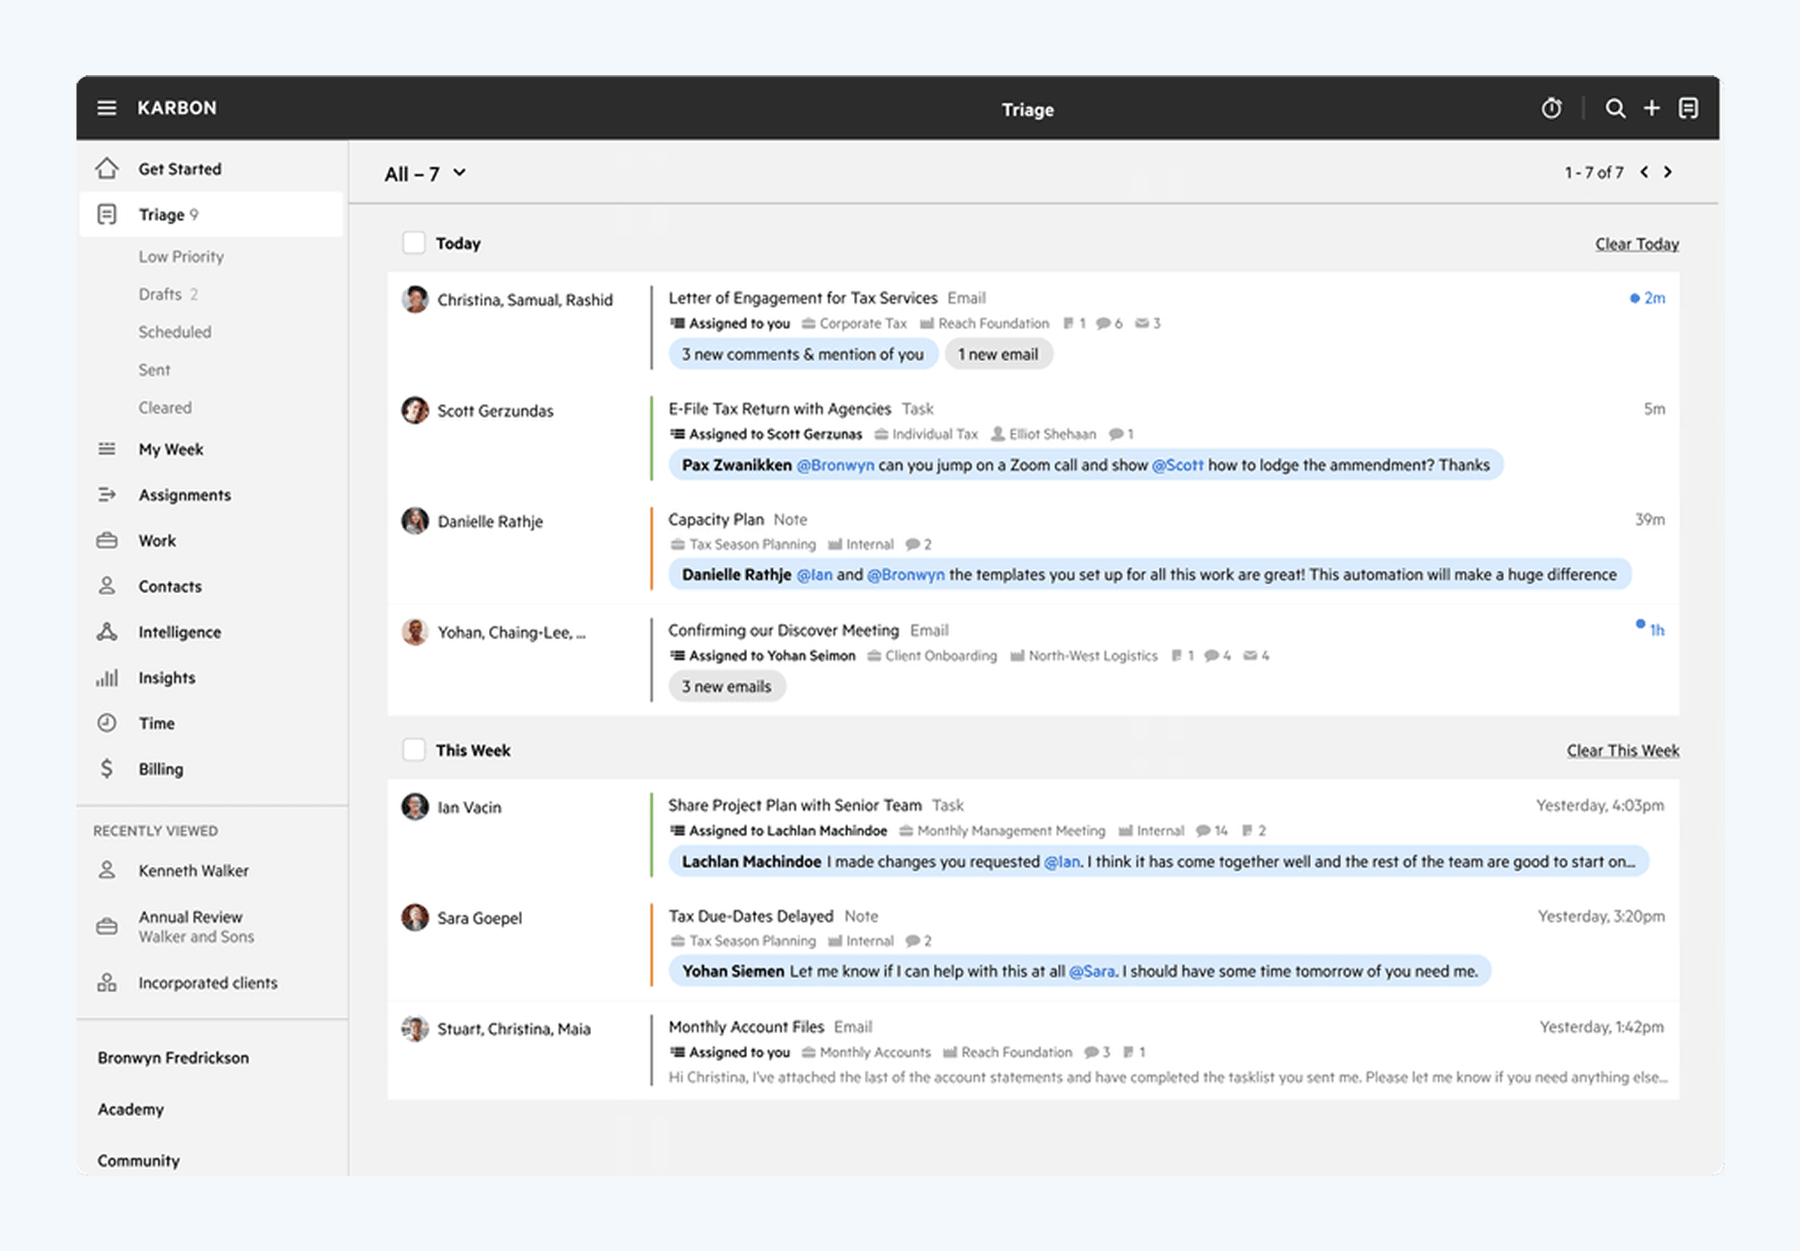Click the Get Started home icon

pyautogui.click(x=106, y=169)
